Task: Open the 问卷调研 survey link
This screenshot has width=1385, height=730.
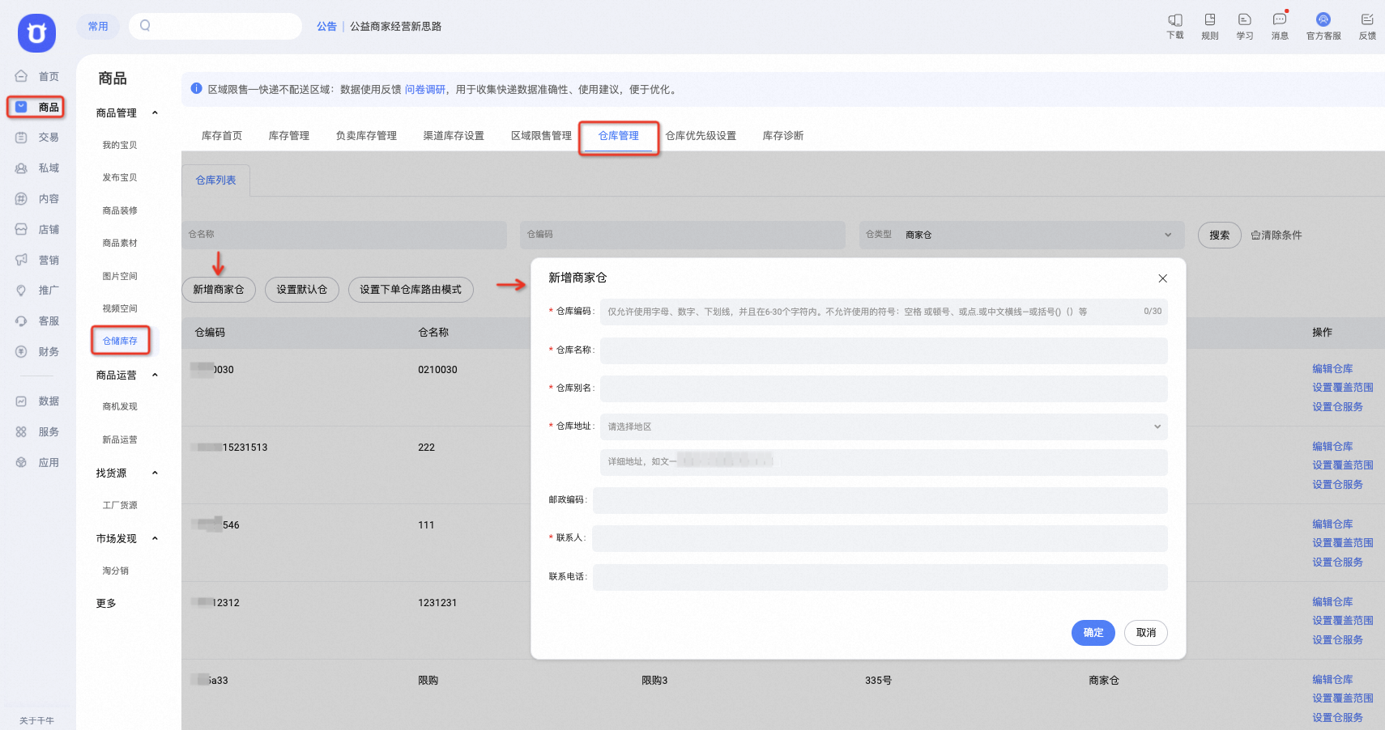Action: pyautogui.click(x=425, y=90)
